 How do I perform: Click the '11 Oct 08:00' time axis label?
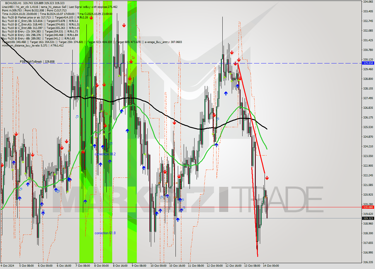(x=196, y=266)
